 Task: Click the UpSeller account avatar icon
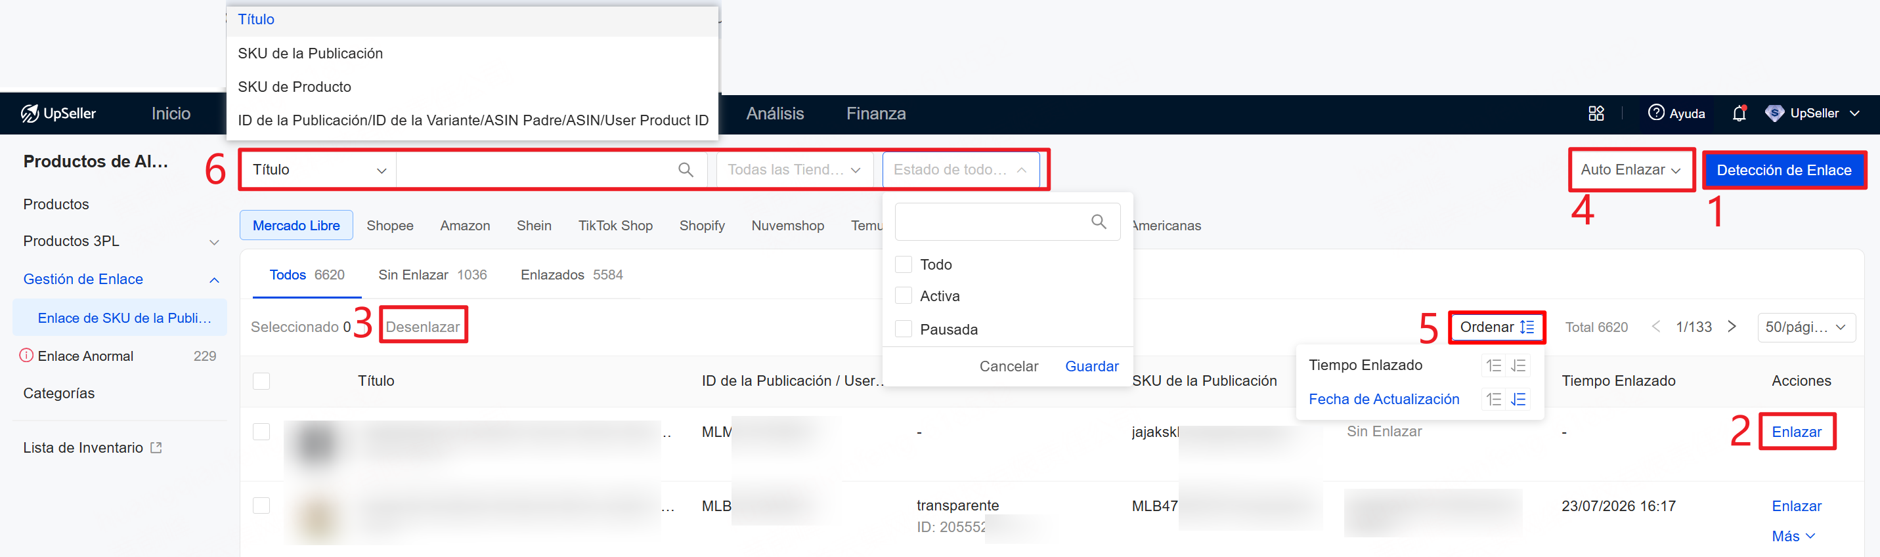pyautogui.click(x=1774, y=113)
